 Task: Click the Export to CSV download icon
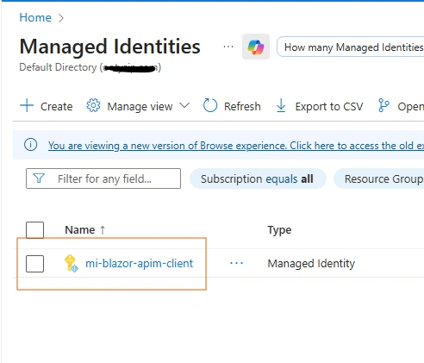pyautogui.click(x=281, y=105)
